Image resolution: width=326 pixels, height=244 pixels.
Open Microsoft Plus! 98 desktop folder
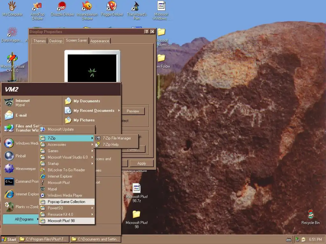137,219
